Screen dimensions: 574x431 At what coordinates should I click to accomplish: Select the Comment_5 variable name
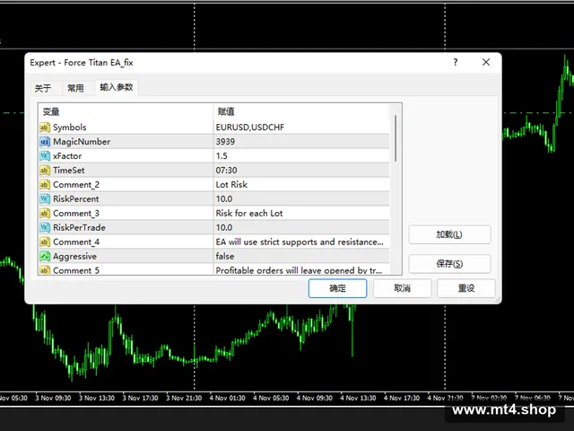[x=76, y=270]
